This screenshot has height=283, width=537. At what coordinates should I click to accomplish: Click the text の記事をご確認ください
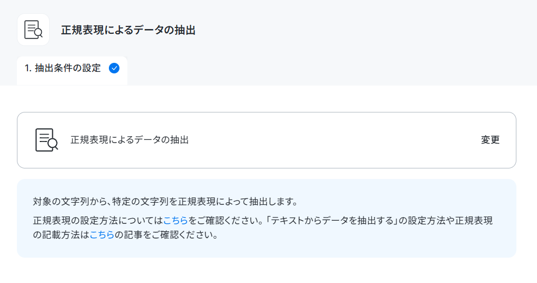click(166, 235)
